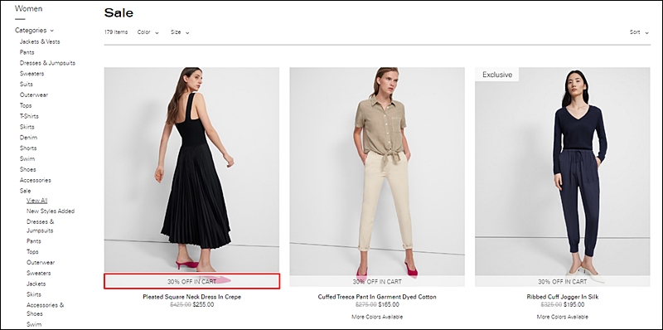Select top-level Outerwear category

[x=34, y=95]
